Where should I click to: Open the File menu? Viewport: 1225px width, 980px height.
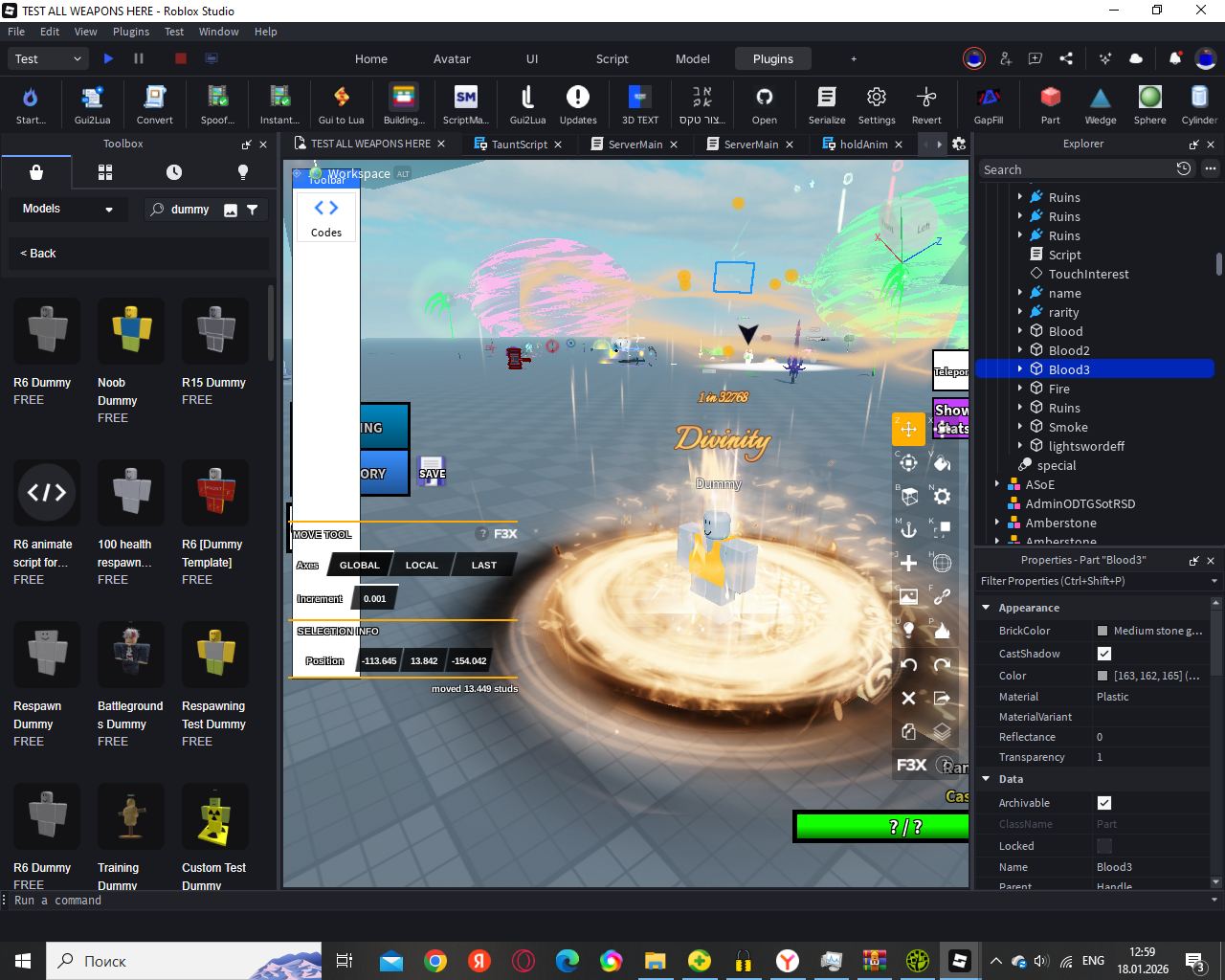pos(16,32)
